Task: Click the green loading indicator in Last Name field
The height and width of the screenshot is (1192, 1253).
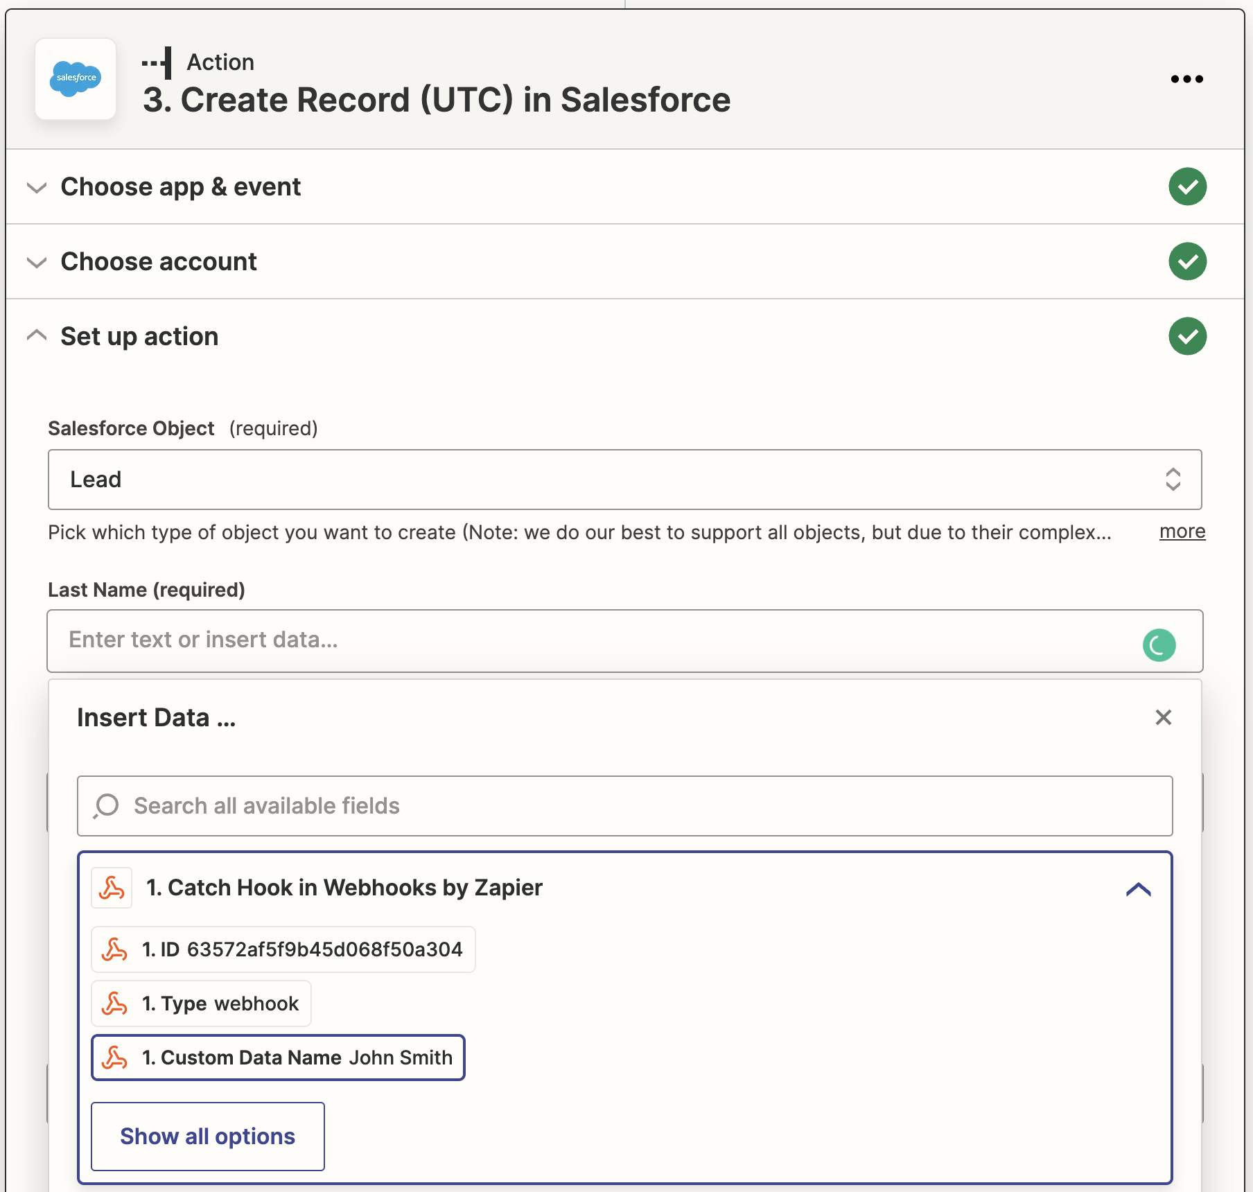Action: 1159,645
